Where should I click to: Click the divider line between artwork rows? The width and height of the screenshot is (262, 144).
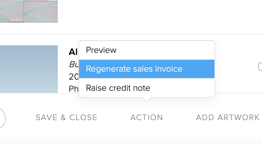tap(131, 34)
